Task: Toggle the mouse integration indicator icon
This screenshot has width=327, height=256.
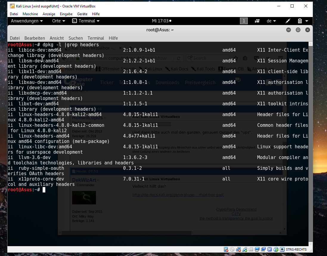Action: click(276, 249)
